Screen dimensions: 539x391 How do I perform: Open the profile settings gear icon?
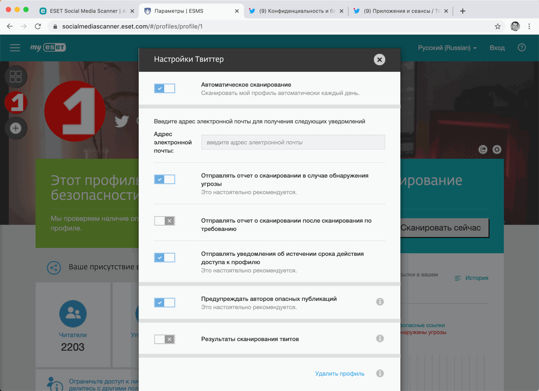pyautogui.click(x=497, y=150)
